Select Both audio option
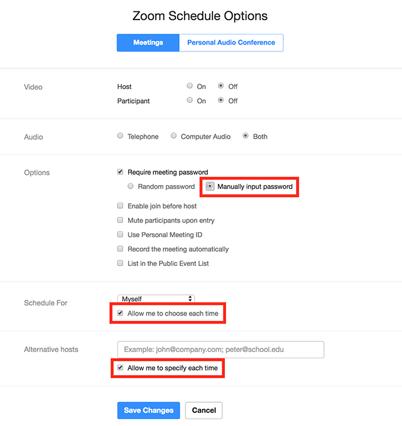The height and width of the screenshot is (426, 402). tap(246, 136)
